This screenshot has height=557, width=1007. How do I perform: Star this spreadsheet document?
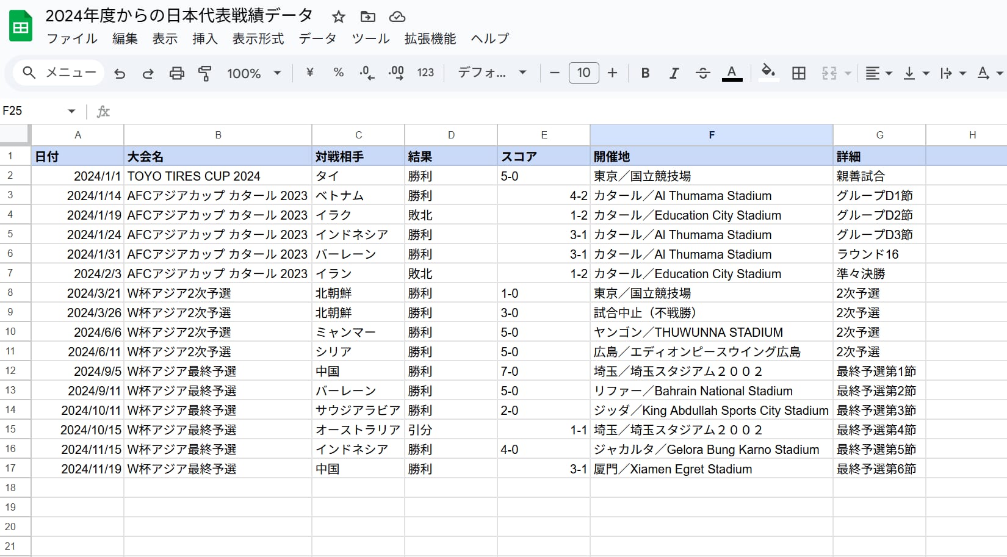(x=339, y=16)
